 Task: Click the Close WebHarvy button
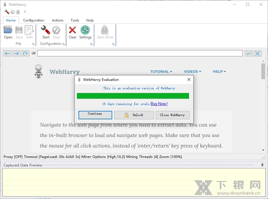click(172, 115)
